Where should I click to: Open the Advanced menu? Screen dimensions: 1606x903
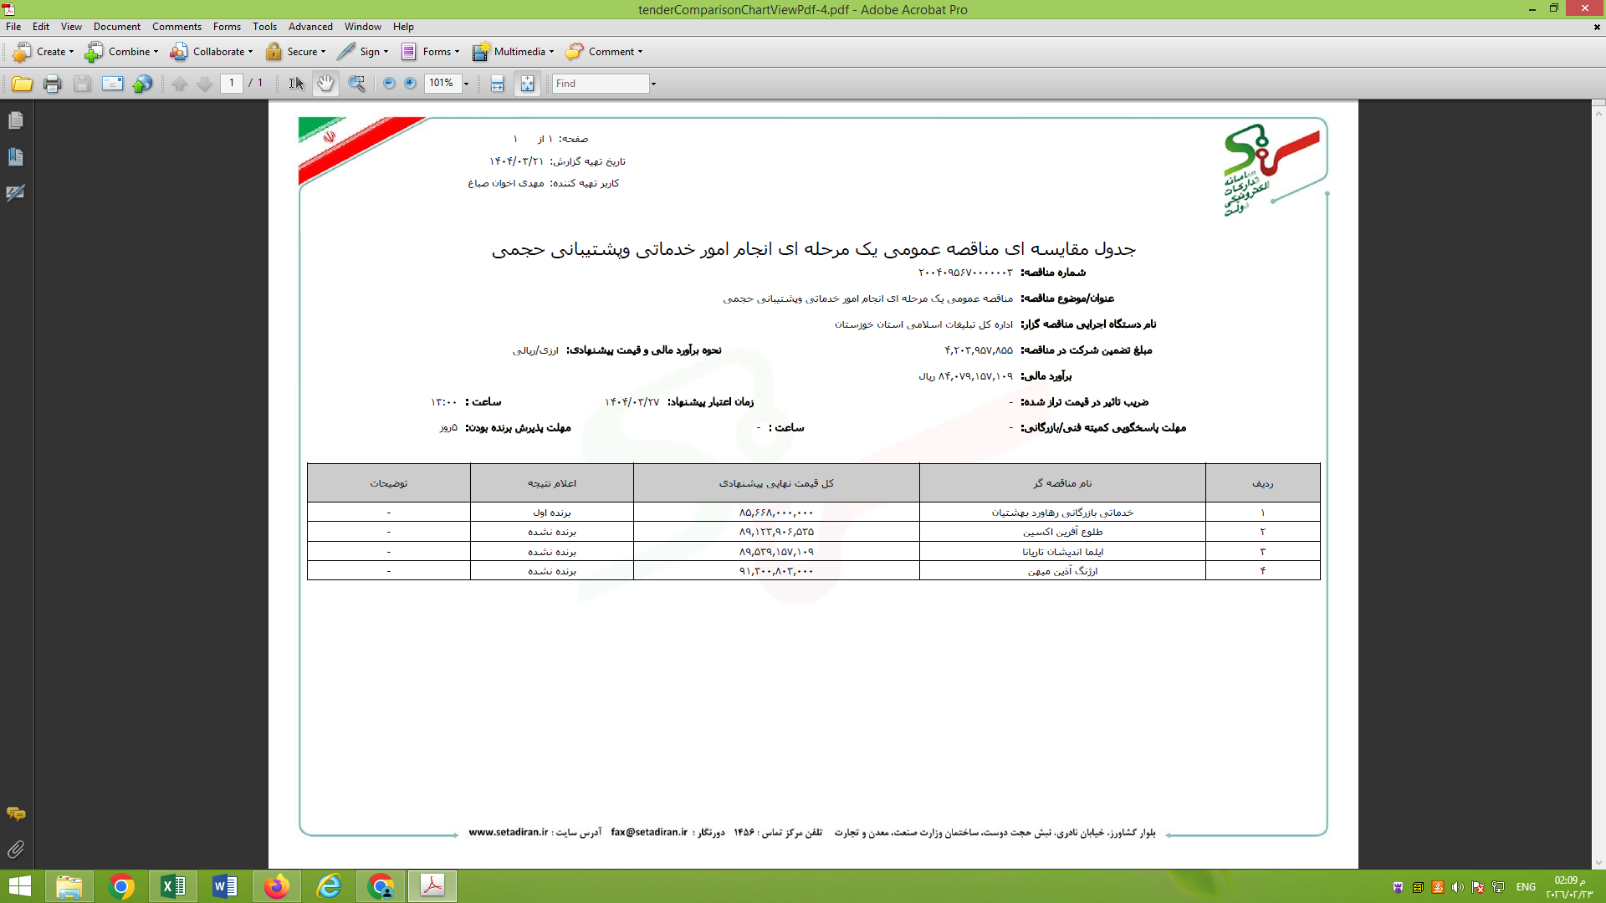(310, 27)
